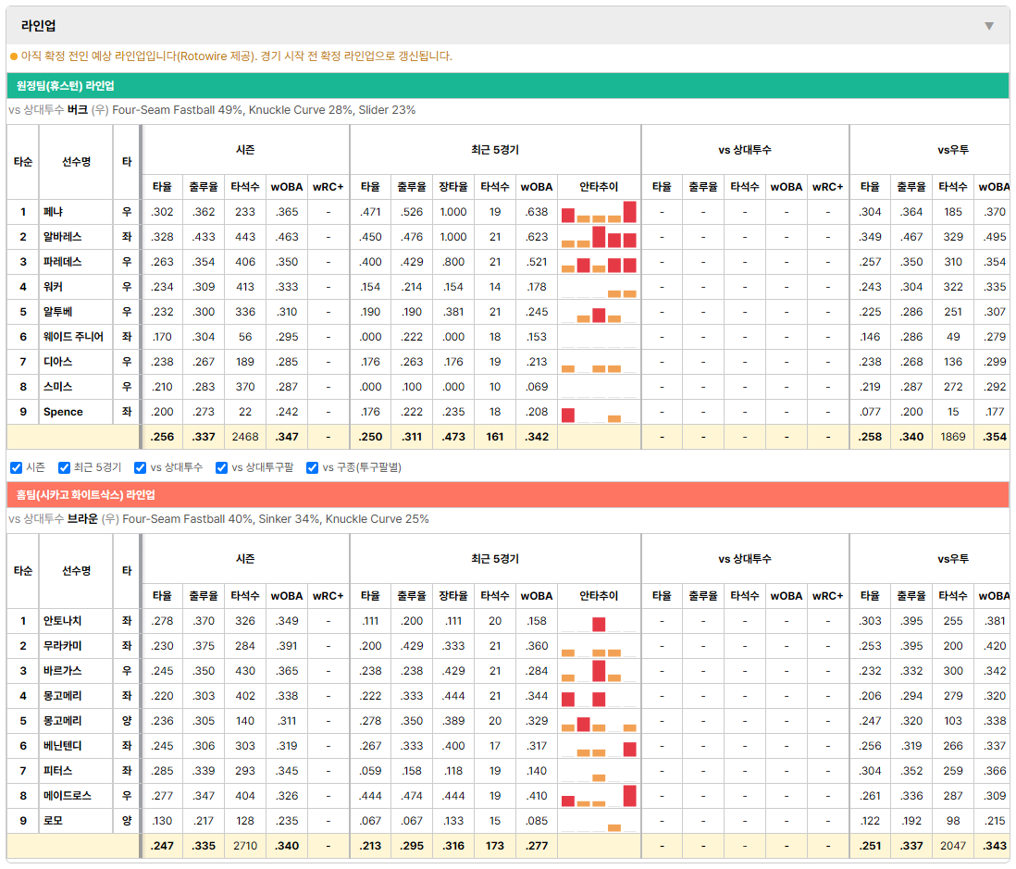
Task: Click 알바레스's hit trend bar chart
Action: 599,237
